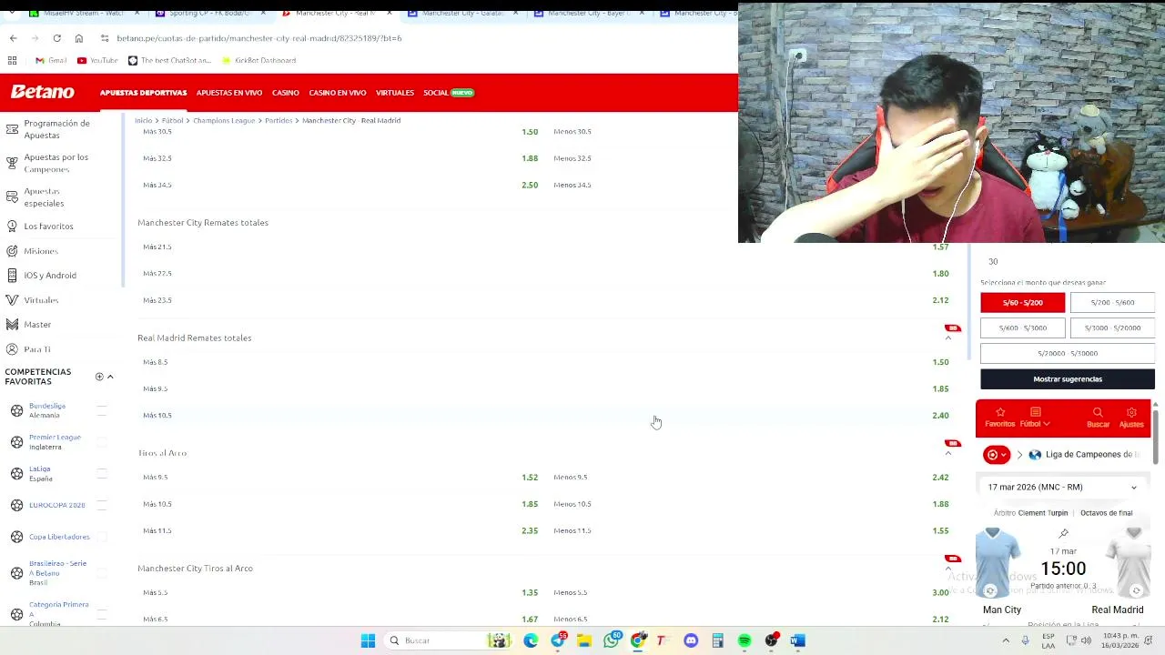Toggle Brasileirao Serie A Betano competition
This screenshot has width=1165, height=655.
click(x=102, y=572)
